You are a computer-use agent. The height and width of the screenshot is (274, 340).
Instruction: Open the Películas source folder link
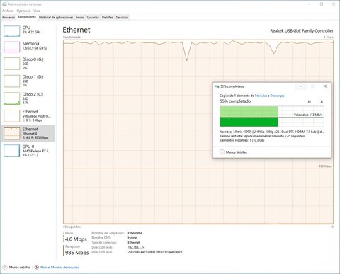(x=261, y=96)
